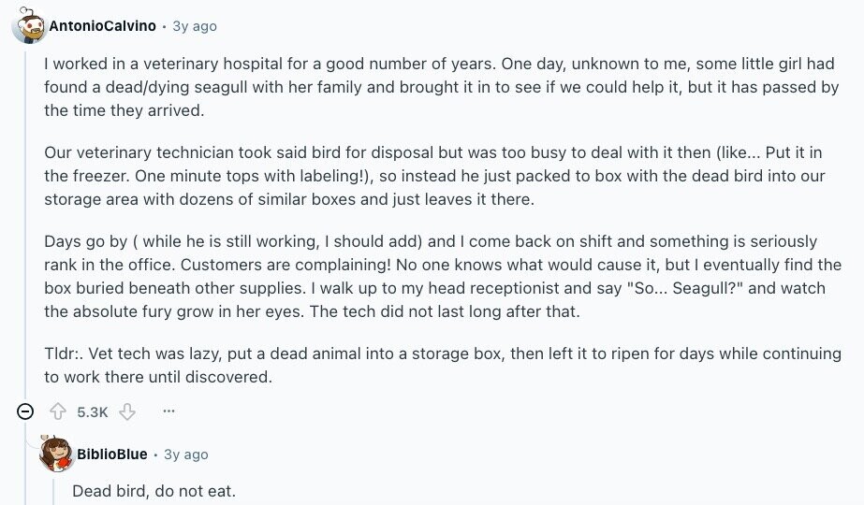The width and height of the screenshot is (864, 505).
Task: Open BiblioBlue's avatar profile picture
Action: [x=55, y=454]
